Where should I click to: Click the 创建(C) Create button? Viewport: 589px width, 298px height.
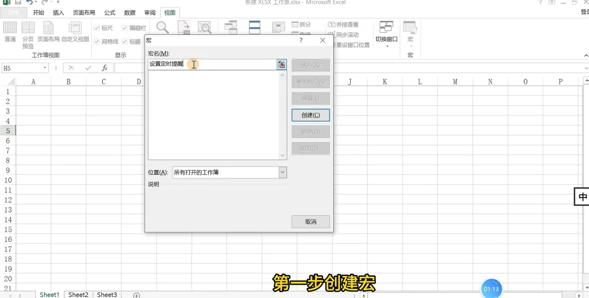point(311,115)
